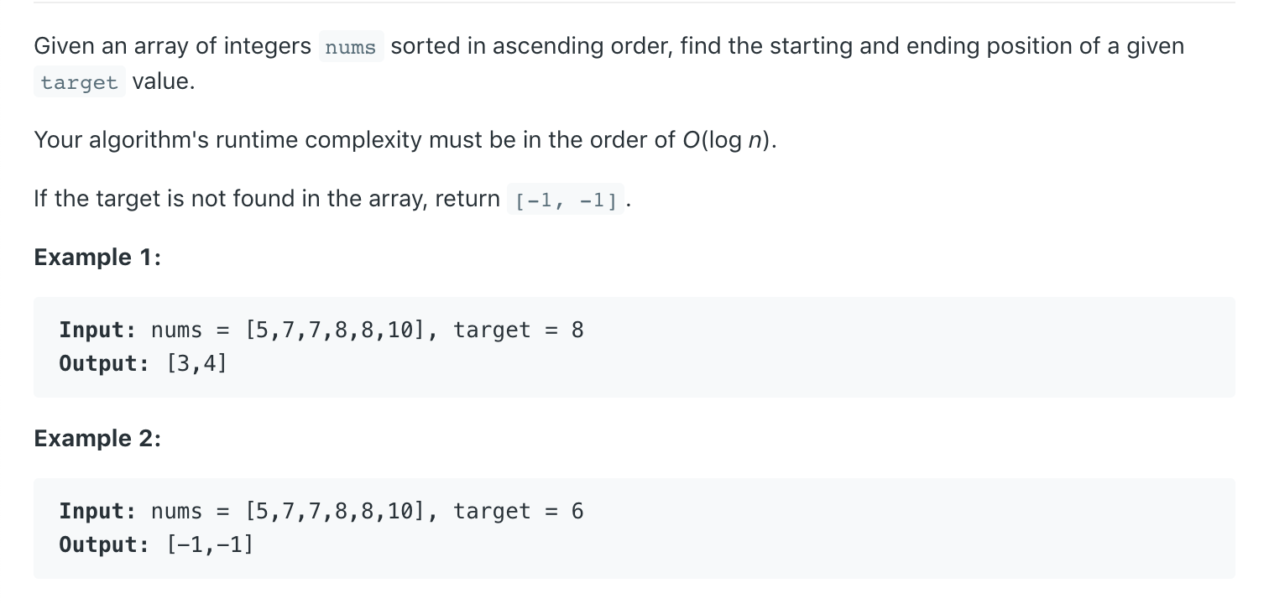Click the target value 8
The height and width of the screenshot is (604, 1269).
(577, 330)
